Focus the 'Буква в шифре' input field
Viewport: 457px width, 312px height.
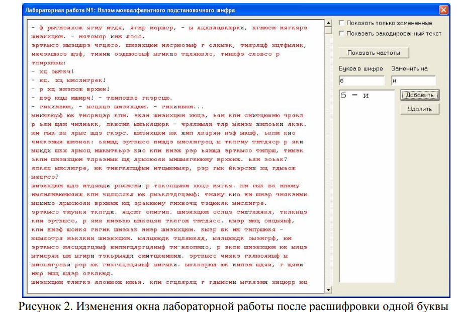pyautogui.click(x=361, y=81)
